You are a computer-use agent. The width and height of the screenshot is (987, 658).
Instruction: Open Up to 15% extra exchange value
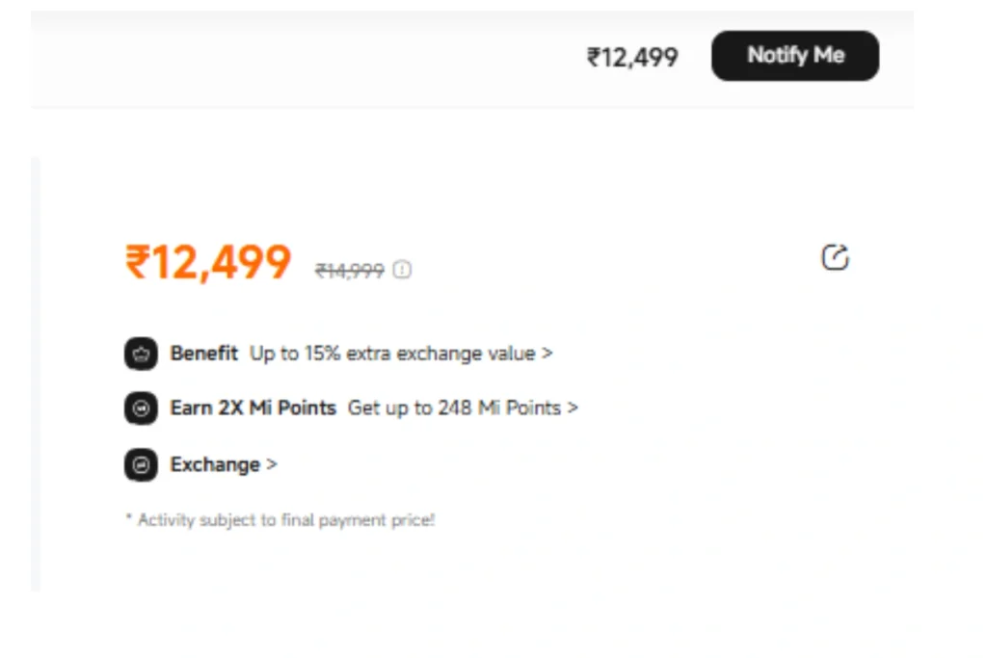392,354
